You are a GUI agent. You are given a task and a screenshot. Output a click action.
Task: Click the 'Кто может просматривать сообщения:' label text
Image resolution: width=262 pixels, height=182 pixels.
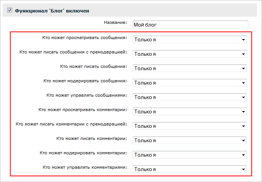tap(85, 38)
